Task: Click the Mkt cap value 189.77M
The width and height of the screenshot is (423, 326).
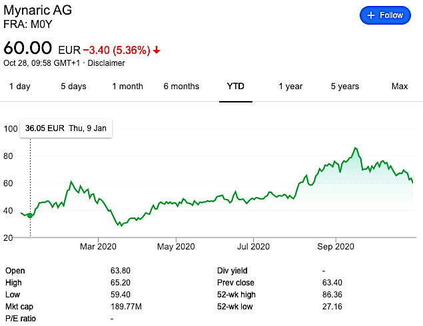Action: 127,306
